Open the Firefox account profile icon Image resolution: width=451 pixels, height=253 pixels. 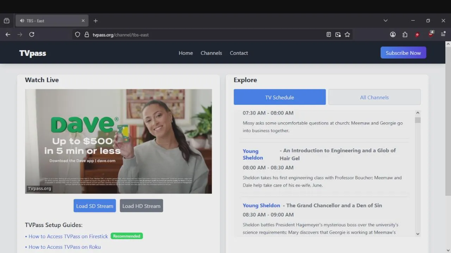[x=393, y=34]
